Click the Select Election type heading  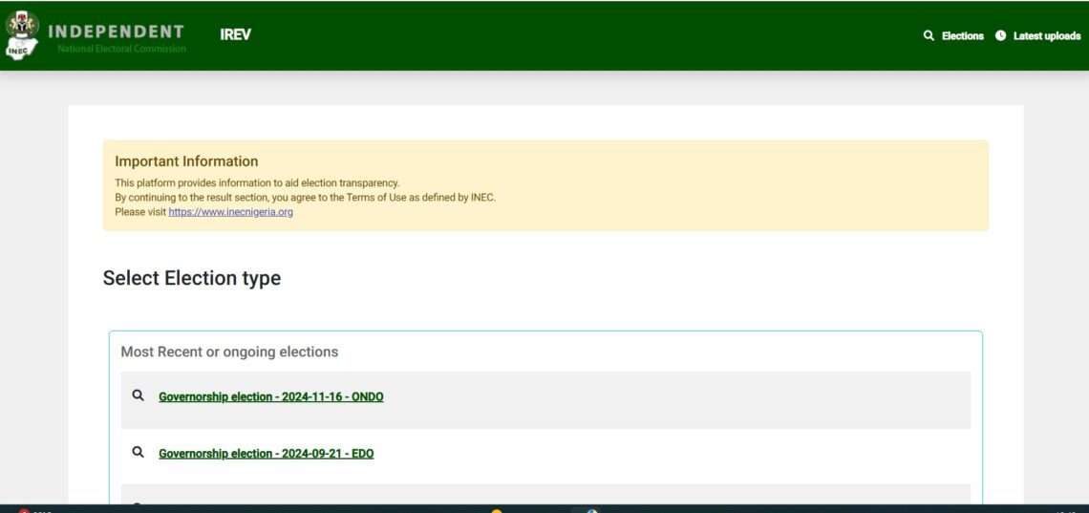(192, 278)
